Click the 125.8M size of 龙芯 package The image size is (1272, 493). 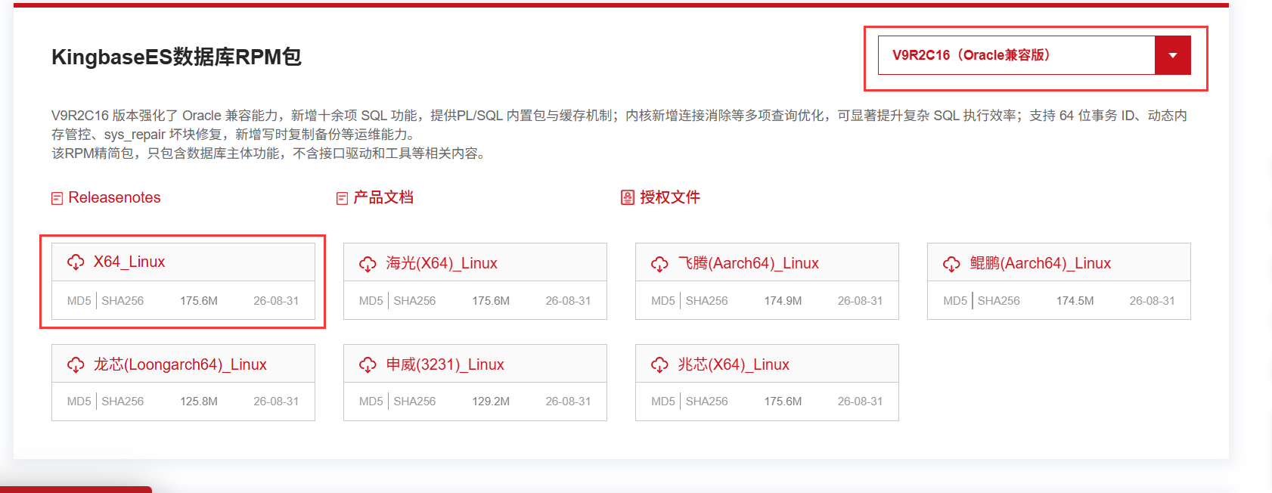pyautogui.click(x=199, y=402)
